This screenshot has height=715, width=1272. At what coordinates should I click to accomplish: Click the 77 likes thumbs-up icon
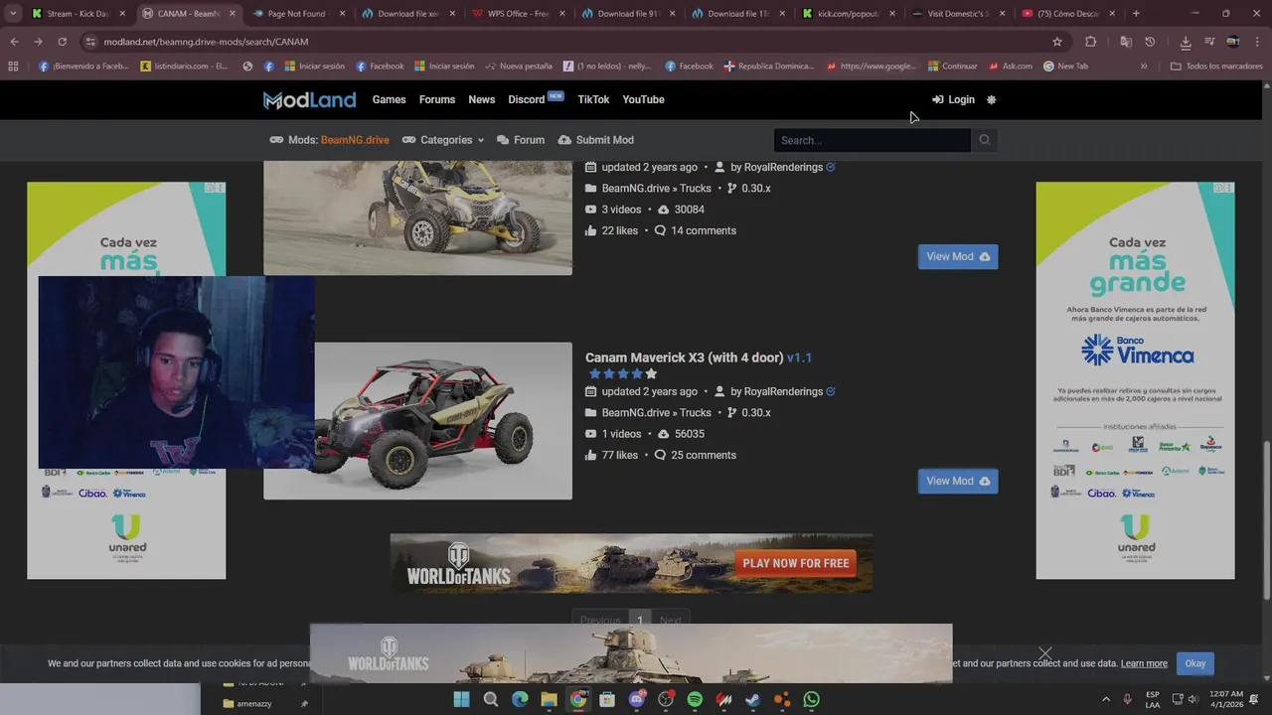pos(591,455)
